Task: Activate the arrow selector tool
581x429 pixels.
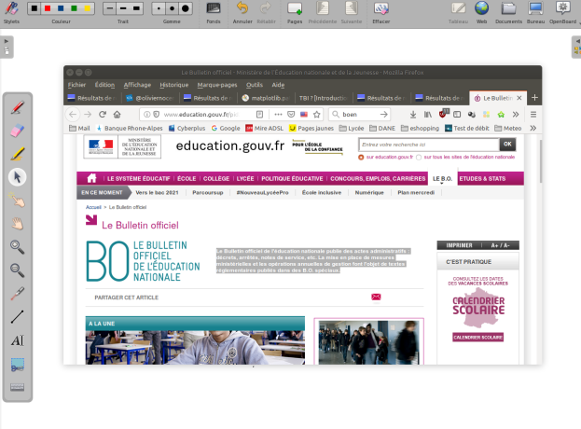Action: click(x=17, y=177)
